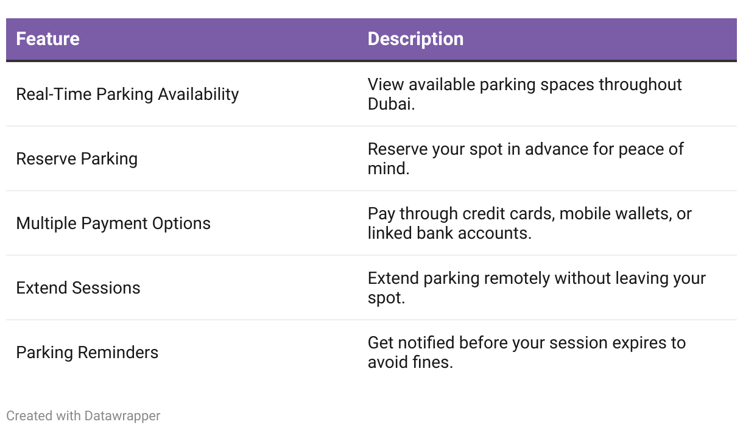
Task: Click 'without leaving your spot' text
Action: tap(537, 288)
